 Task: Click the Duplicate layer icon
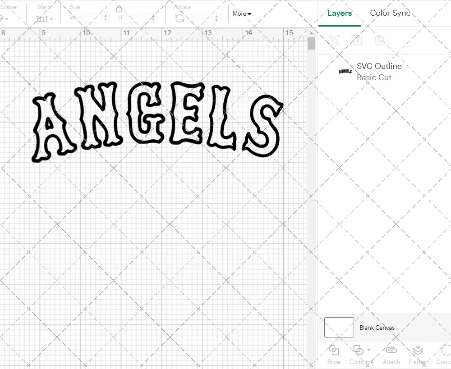(357, 40)
